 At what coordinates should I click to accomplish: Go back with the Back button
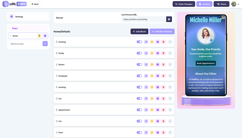click(35, 4)
